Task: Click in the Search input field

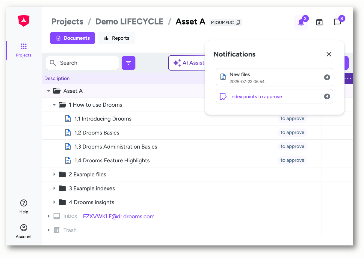Action: click(x=82, y=63)
